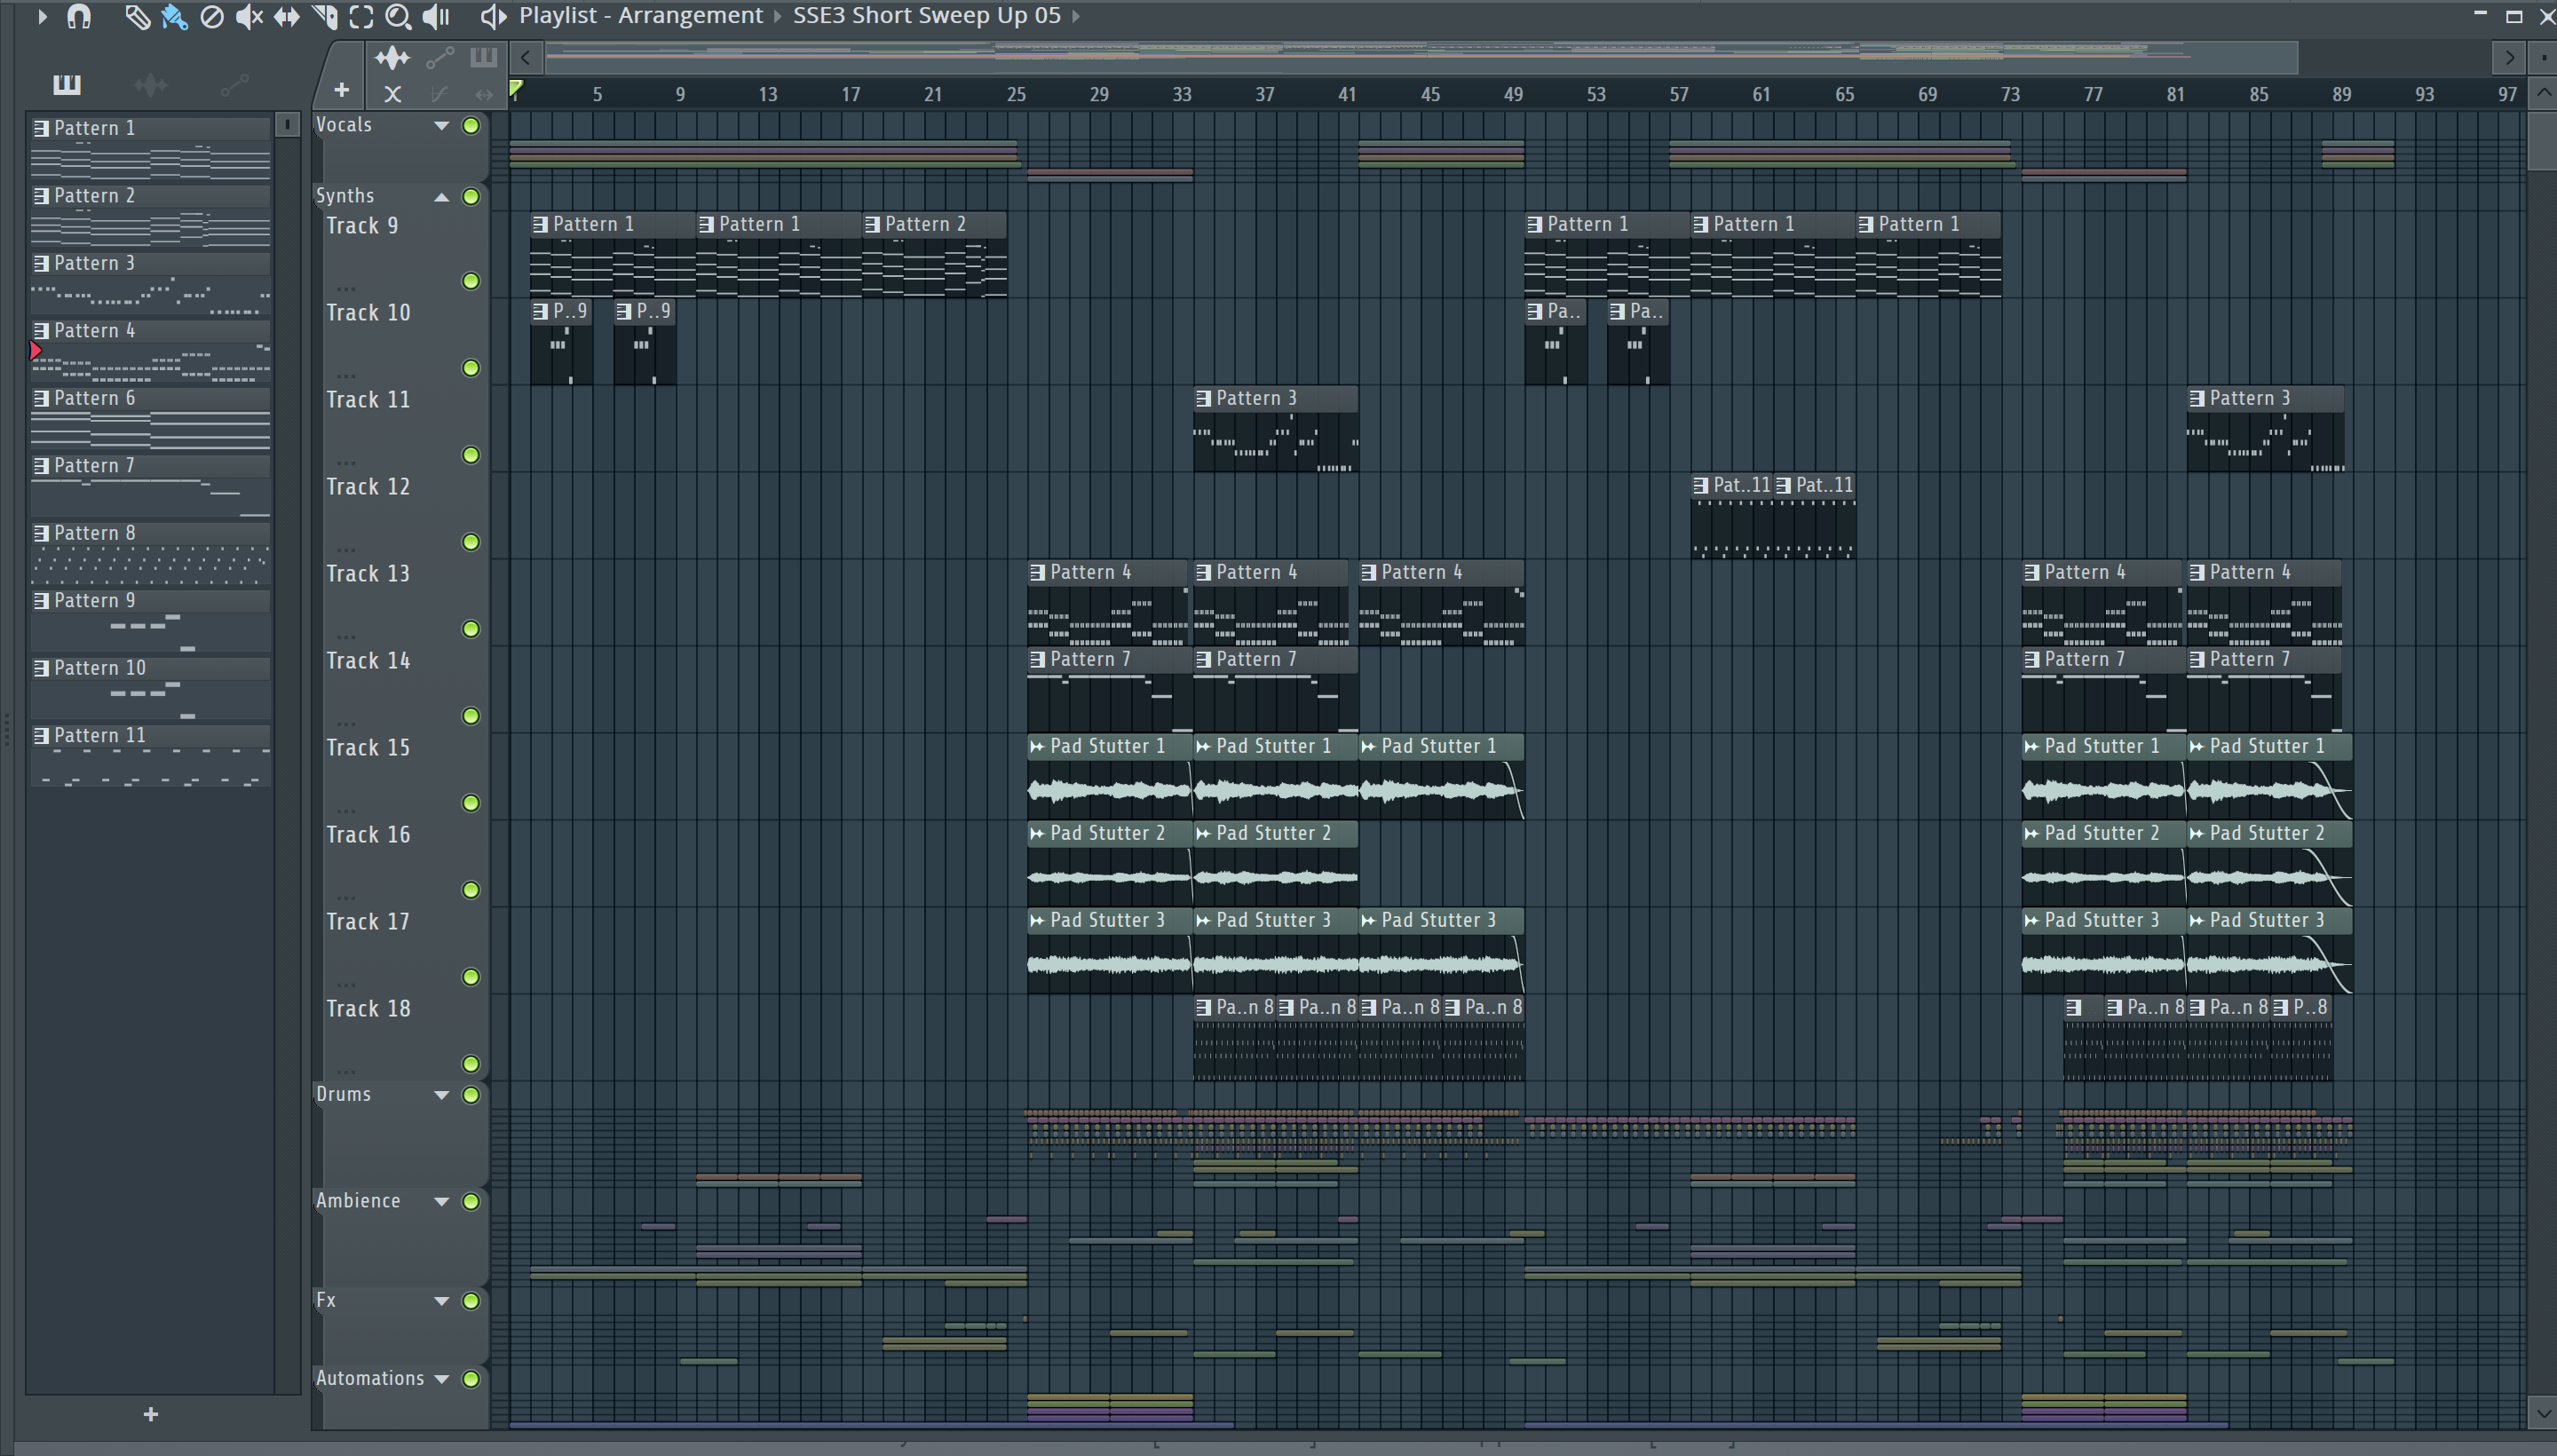Select the Slice tool
The image size is (2557, 1456).
(x=324, y=16)
